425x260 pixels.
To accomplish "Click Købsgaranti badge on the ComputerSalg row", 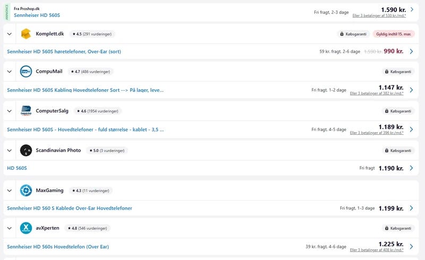I will (397, 111).
